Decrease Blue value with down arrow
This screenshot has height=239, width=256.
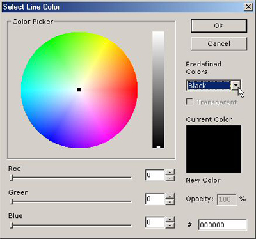tap(170, 226)
